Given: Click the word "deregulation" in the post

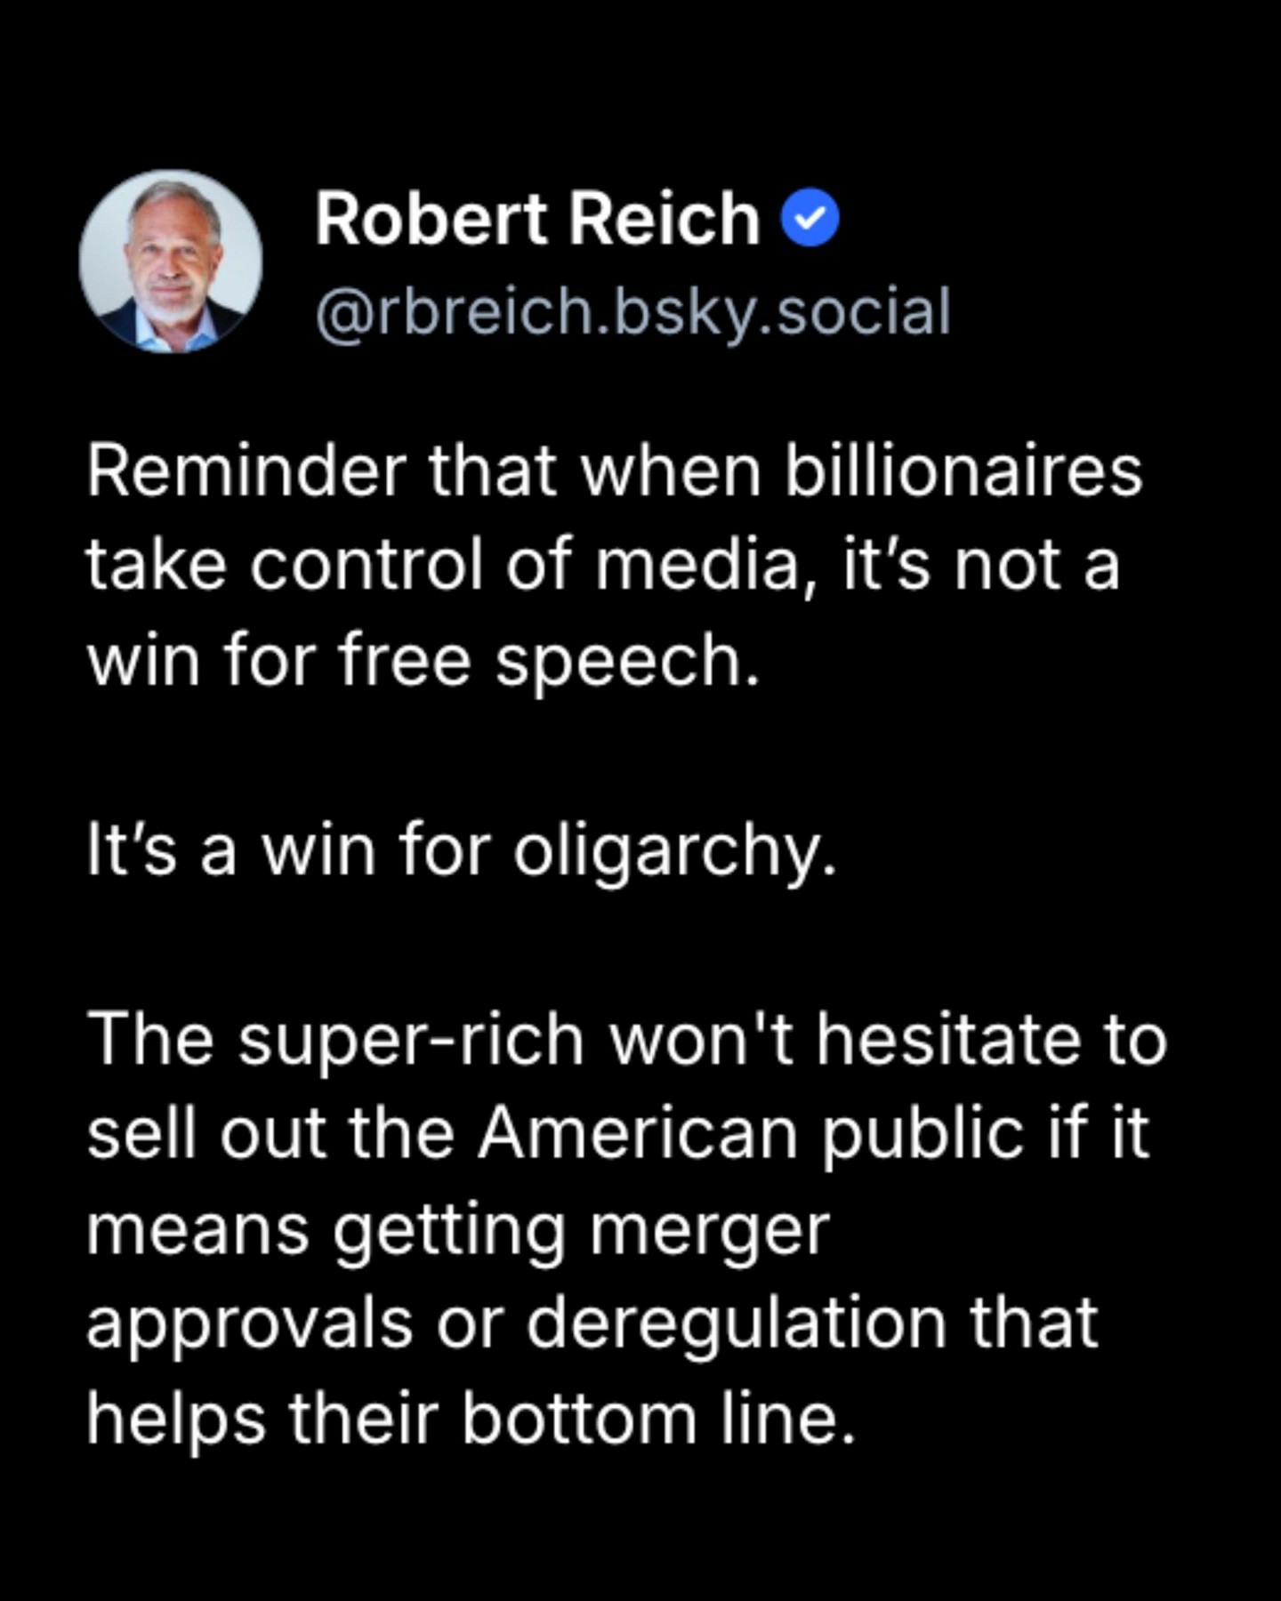Looking at the screenshot, I should pyautogui.click(x=736, y=1323).
